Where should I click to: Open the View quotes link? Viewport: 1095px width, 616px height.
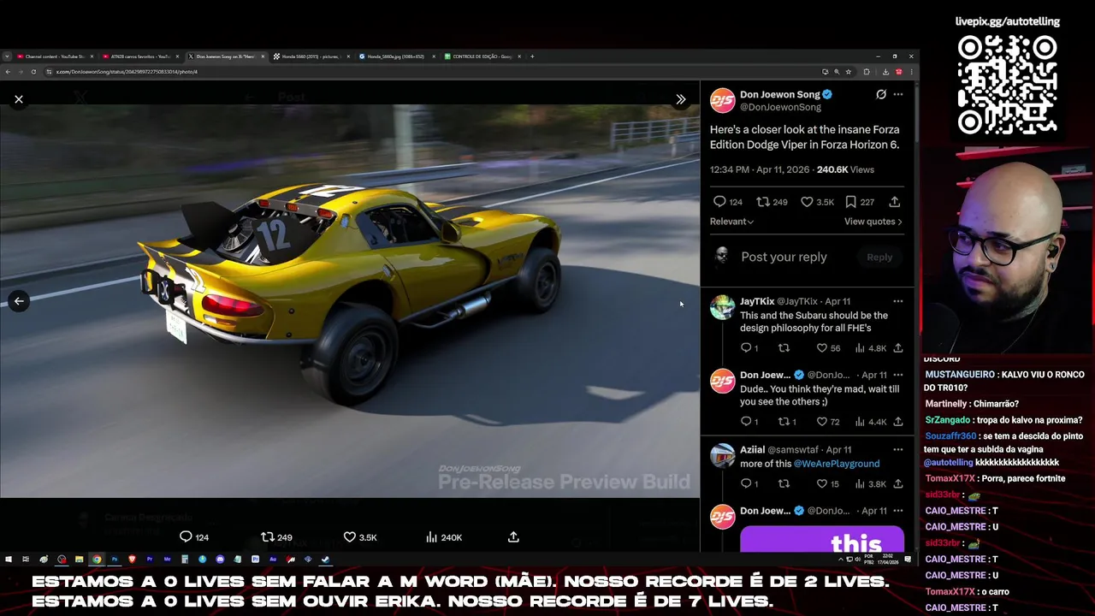coord(873,222)
